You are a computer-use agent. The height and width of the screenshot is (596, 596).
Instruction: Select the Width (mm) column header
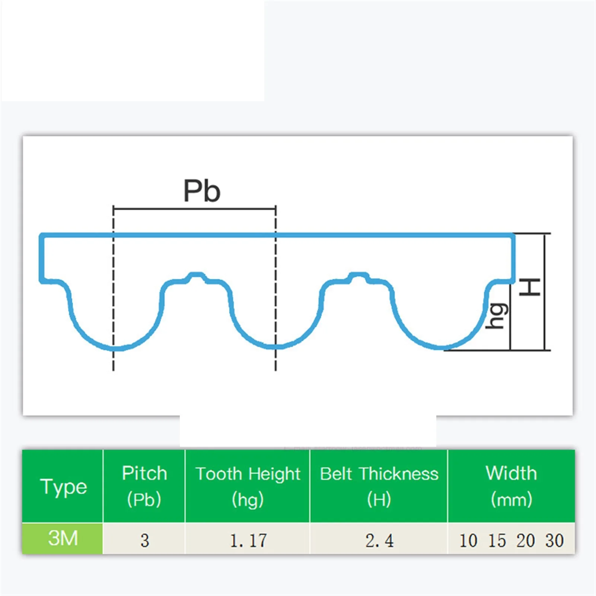coord(511,486)
